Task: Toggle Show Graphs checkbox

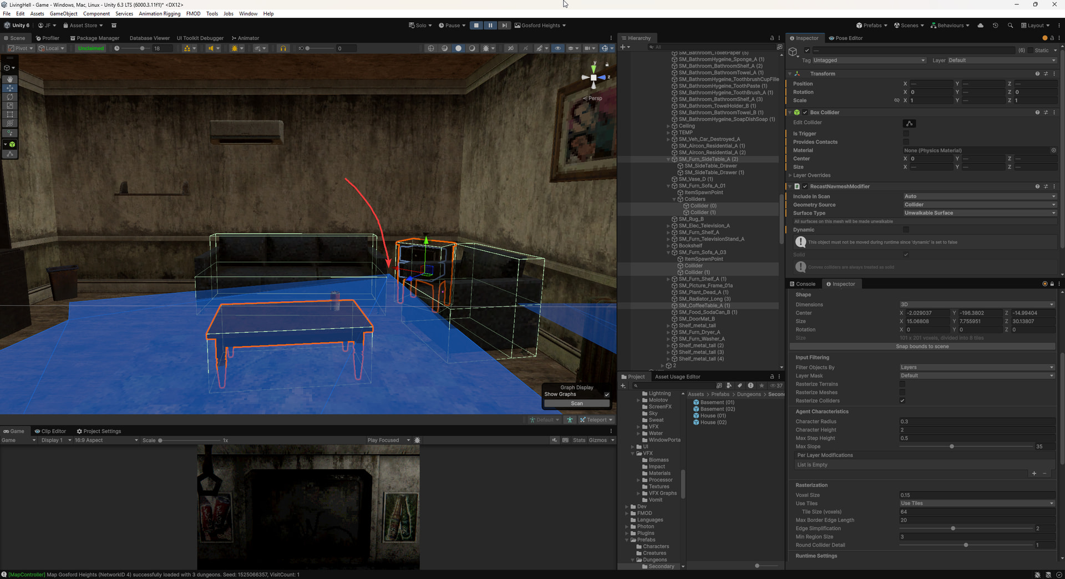Action: tap(606, 394)
